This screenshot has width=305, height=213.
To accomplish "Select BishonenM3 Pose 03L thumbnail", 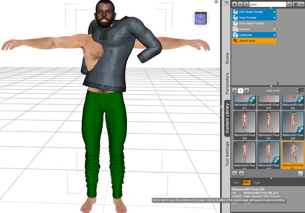I will tap(268, 125).
